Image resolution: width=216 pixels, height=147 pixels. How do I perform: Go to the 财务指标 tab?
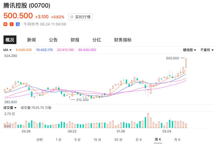pyautogui.click(x=123, y=40)
